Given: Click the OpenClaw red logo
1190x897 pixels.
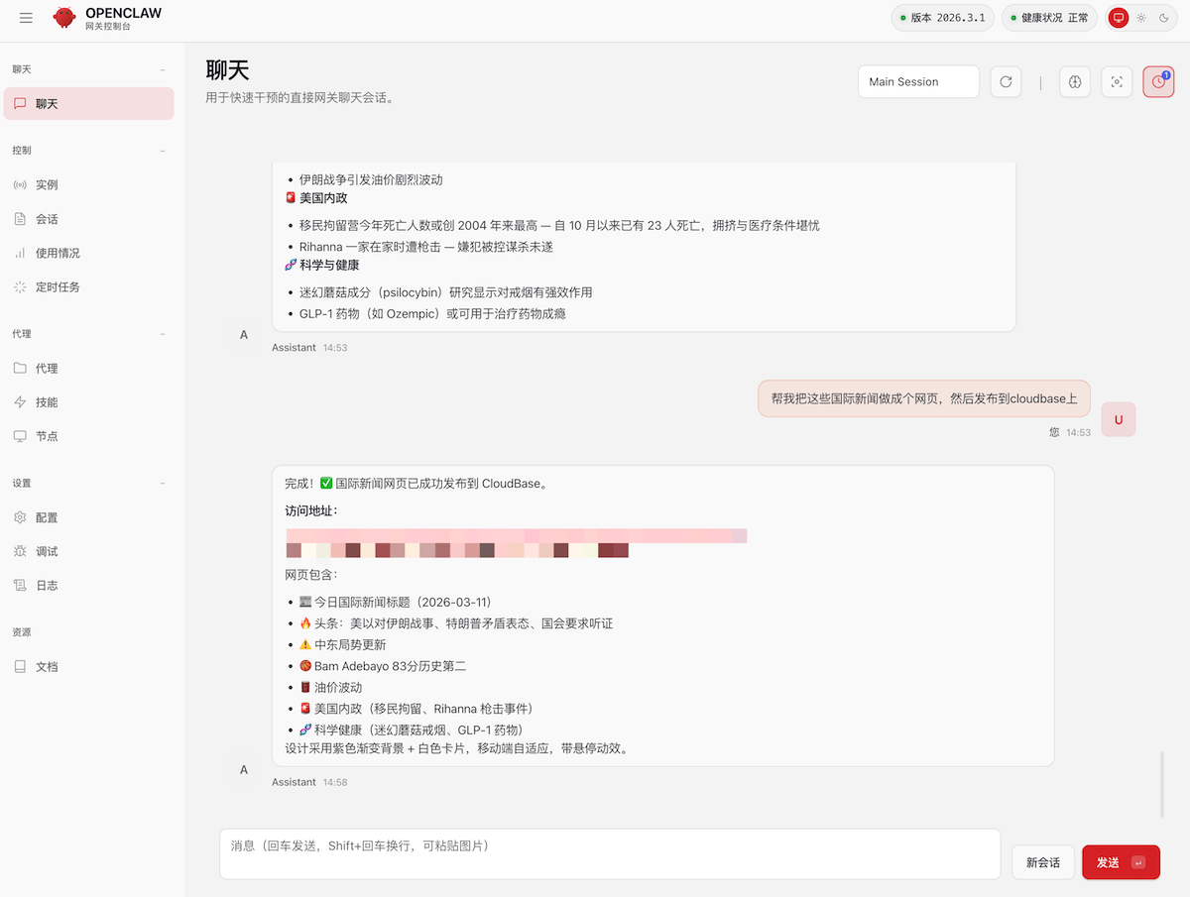Looking at the screenshot, I should (64, 18).
